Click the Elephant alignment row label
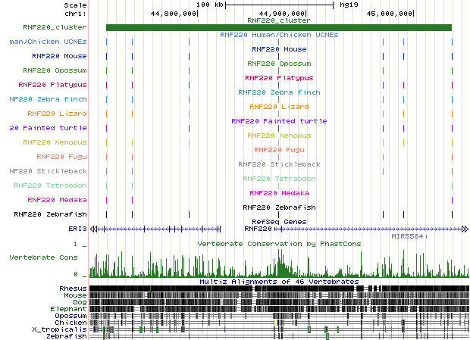This screenshot has height=340, width=470. click(x=70, y=309)
